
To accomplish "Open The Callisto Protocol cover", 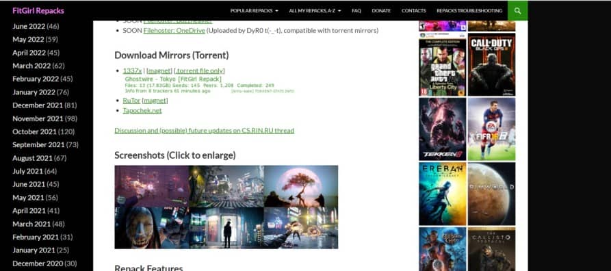I will click(x=491, y=249).
